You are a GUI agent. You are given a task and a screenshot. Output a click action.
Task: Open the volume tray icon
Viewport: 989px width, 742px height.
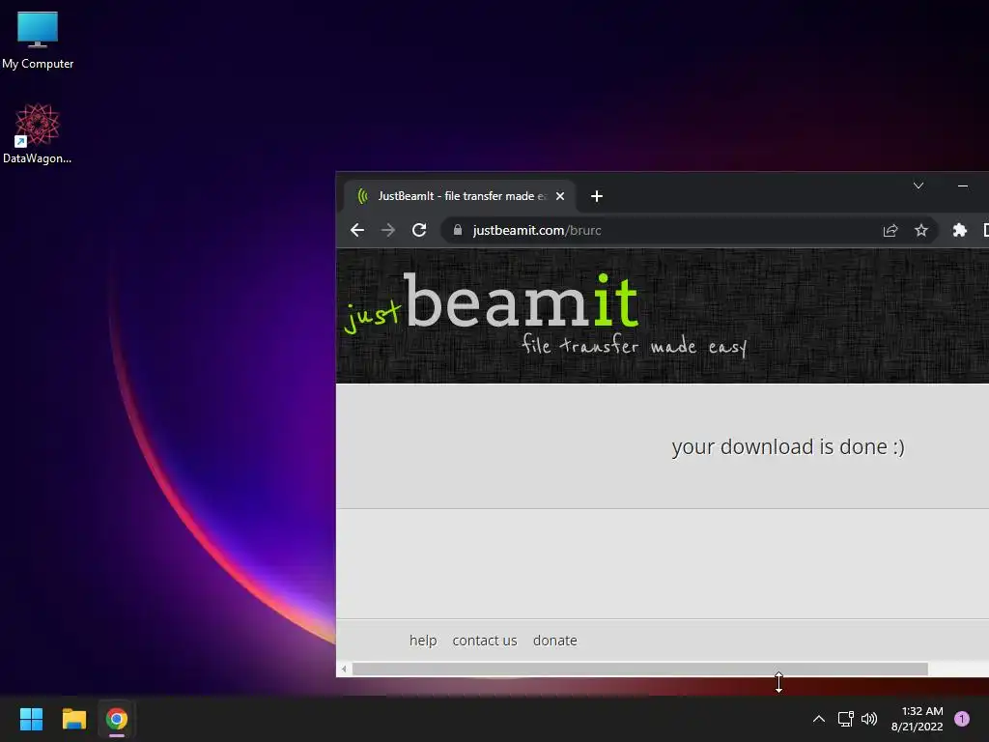tap(869, 719)
